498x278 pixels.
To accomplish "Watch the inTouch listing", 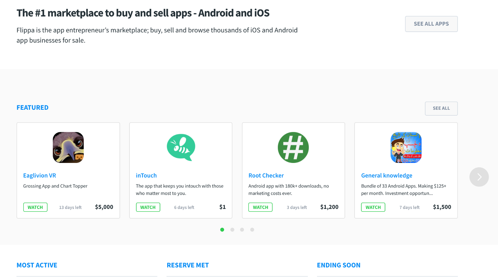I will (x=148, y=207).
